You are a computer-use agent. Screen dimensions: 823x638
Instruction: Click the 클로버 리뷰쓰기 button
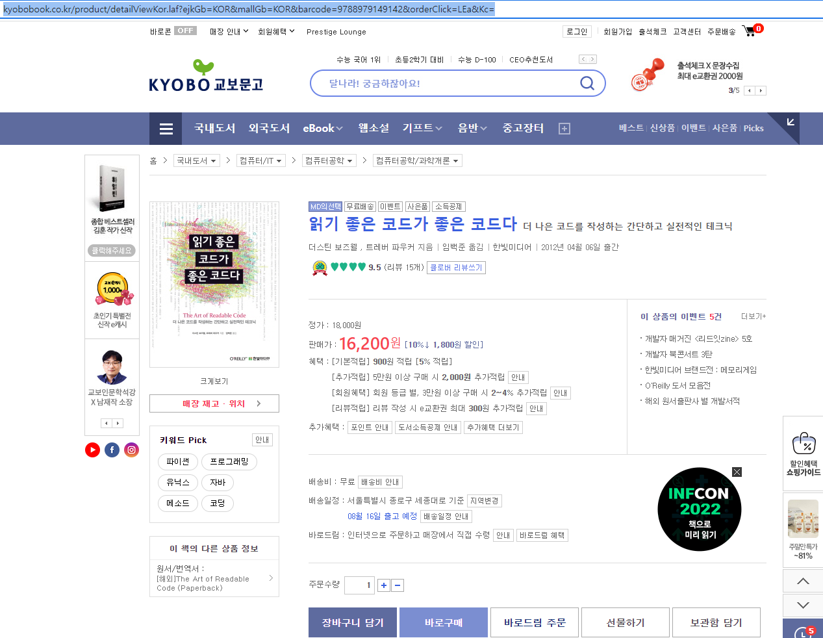pyautogui.click(x=456, y=268)
